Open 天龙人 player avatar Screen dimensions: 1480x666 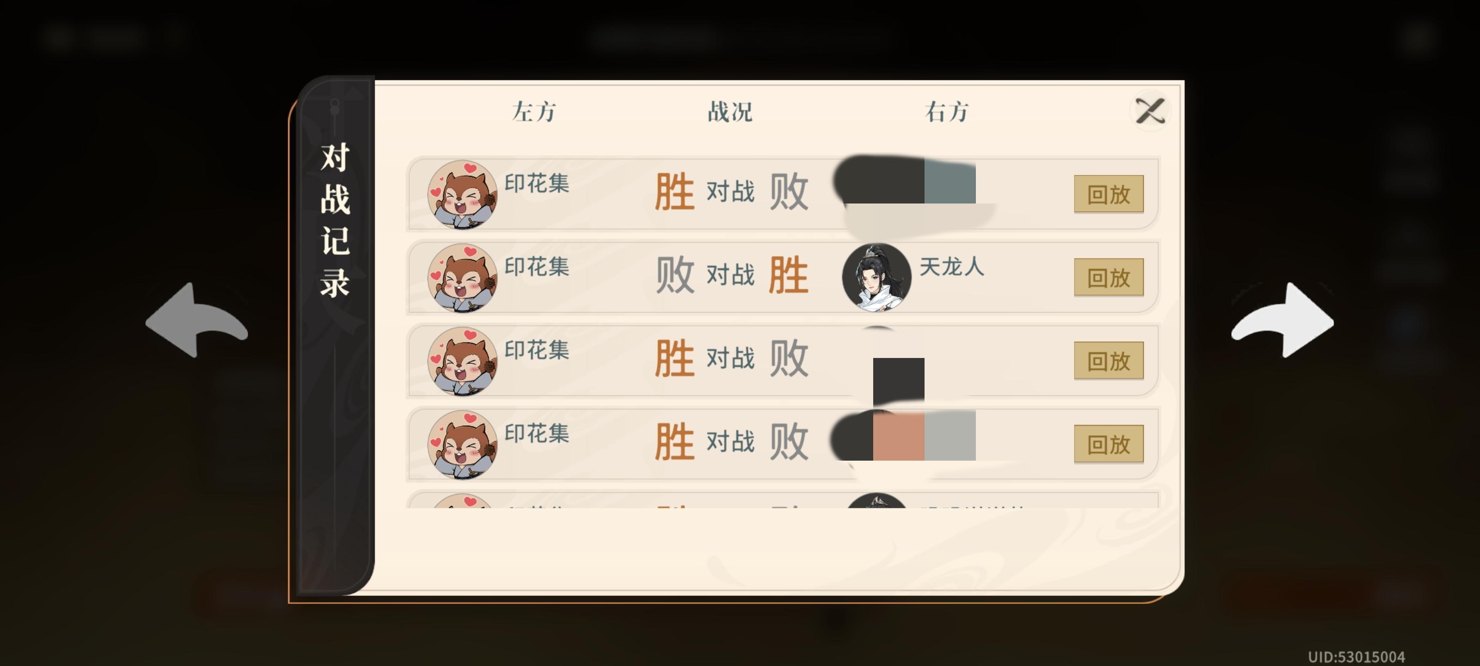[876, 277]
